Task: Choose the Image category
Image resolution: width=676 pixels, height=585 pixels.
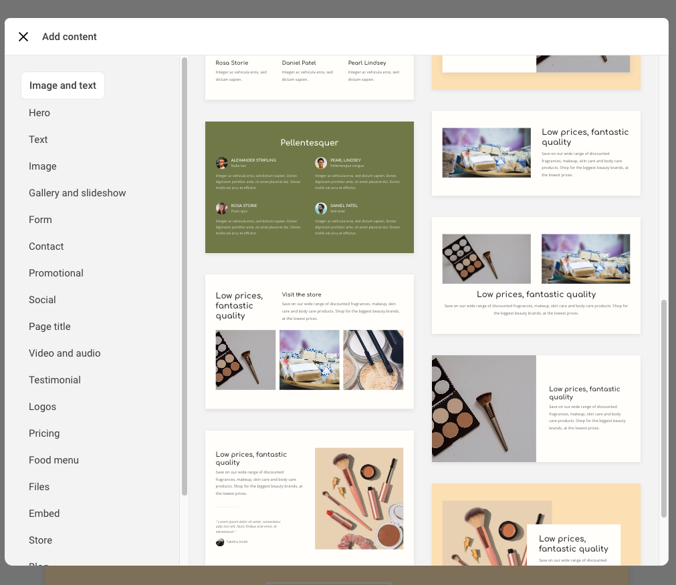Action: click(x=42, y=166)
